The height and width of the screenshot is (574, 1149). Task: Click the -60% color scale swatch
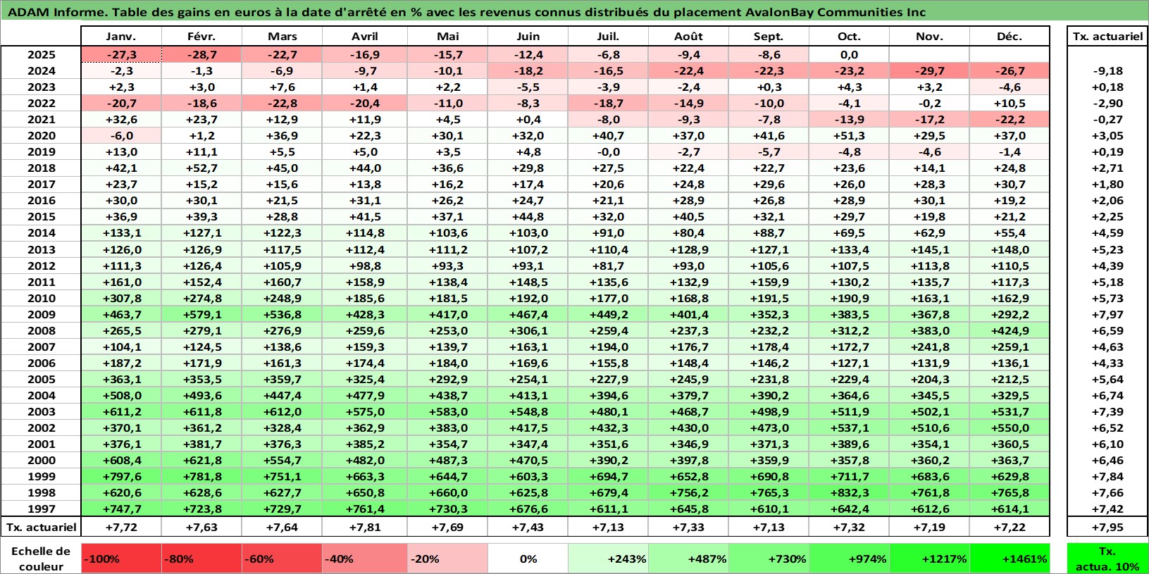(282, 559)
